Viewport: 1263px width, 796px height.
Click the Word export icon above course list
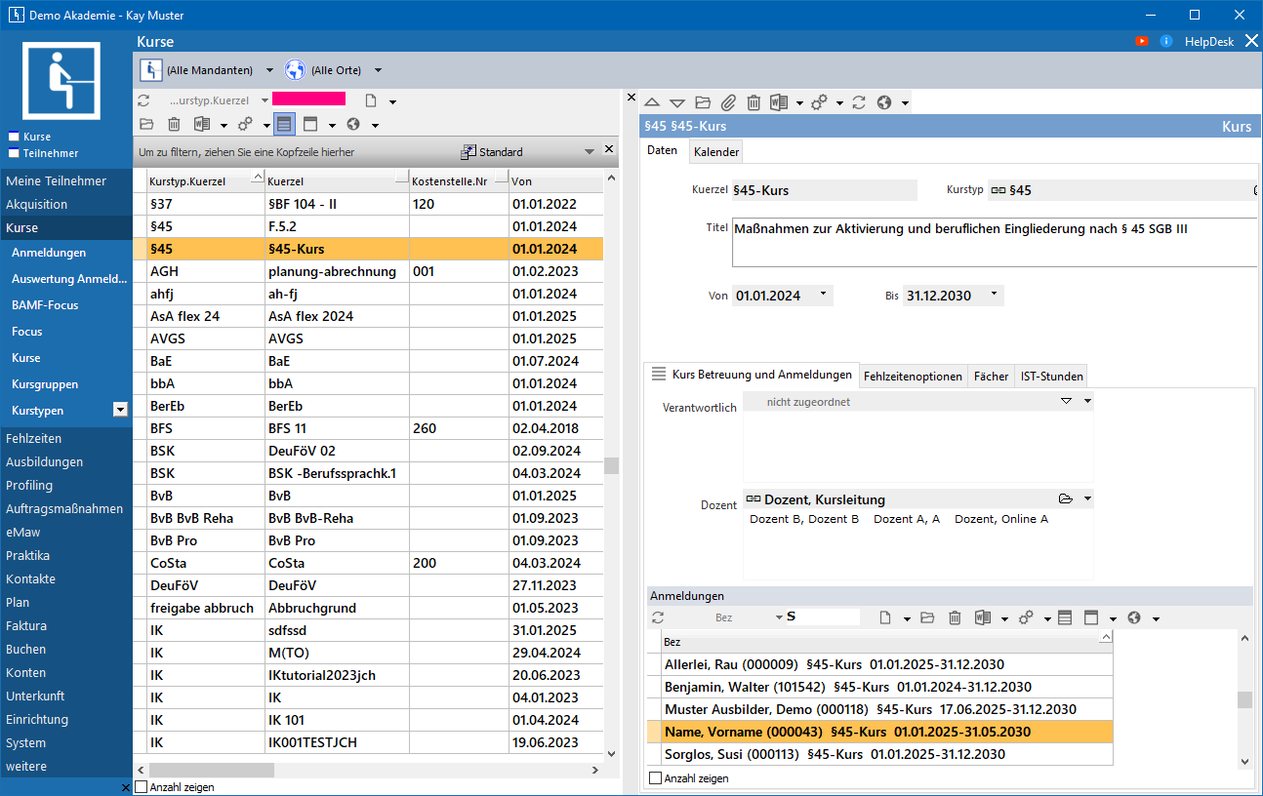(x=203, y=124)
